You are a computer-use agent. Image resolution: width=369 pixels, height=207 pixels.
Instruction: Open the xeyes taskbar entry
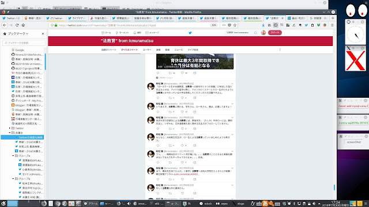221,204
